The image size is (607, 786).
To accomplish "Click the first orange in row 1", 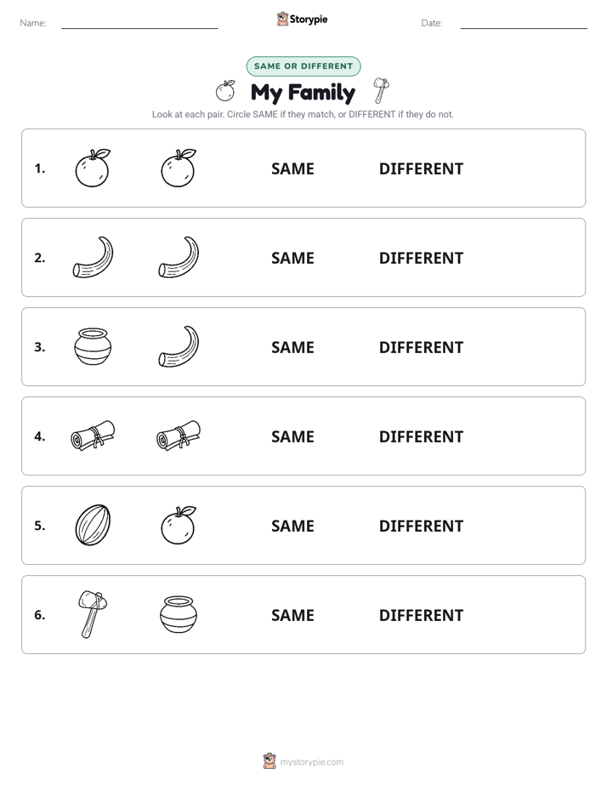I will [93, 168].
